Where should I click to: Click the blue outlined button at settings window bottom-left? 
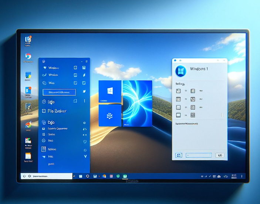tap(178, 155)
